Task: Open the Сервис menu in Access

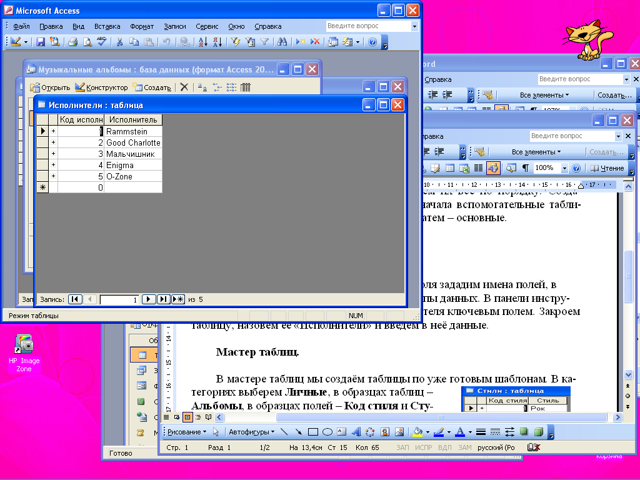Action: tap(207, 26)
